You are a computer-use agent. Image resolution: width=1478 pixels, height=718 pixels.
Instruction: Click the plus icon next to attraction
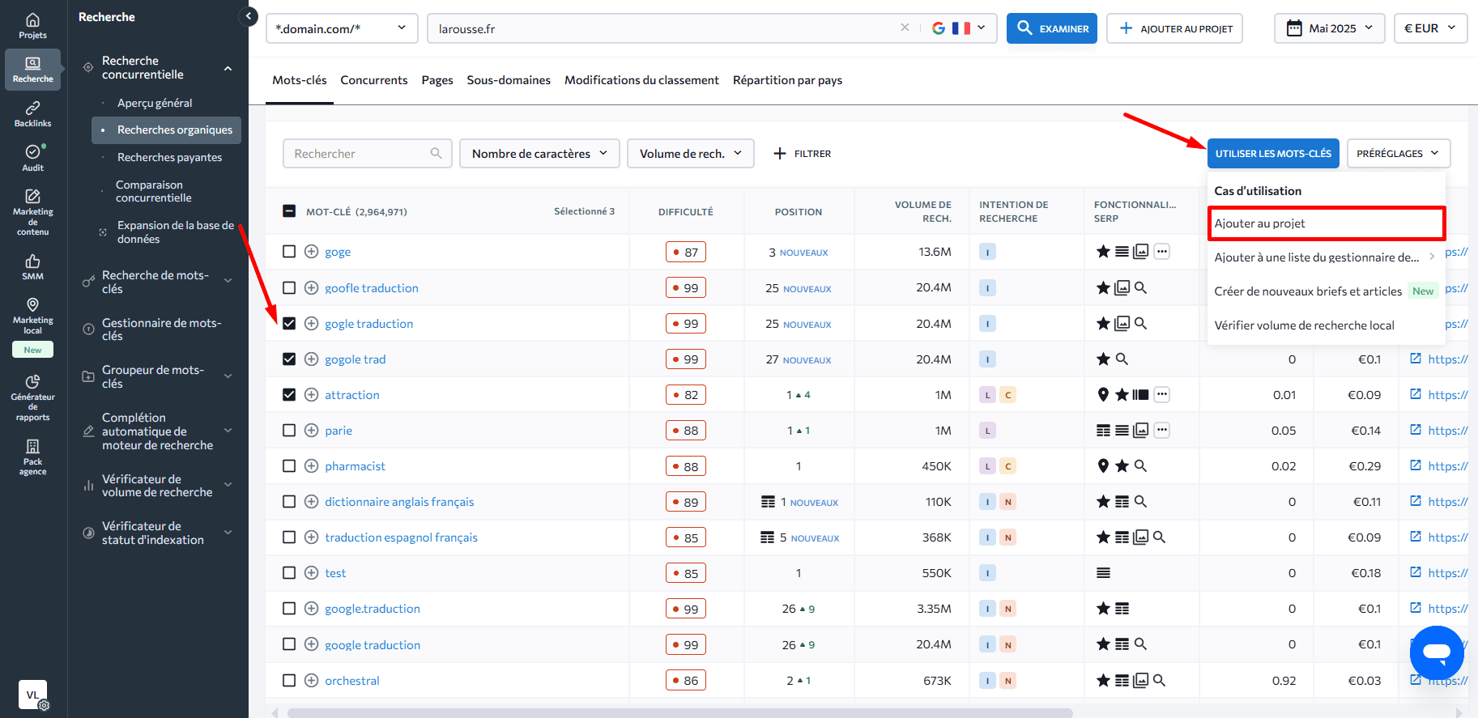[x=311, y=395]
